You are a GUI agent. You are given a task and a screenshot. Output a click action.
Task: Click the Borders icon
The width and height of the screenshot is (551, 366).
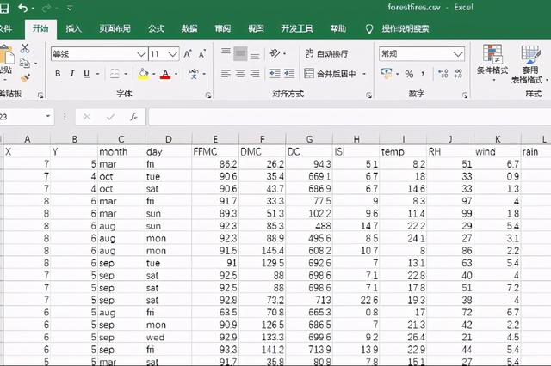point(115,74)
